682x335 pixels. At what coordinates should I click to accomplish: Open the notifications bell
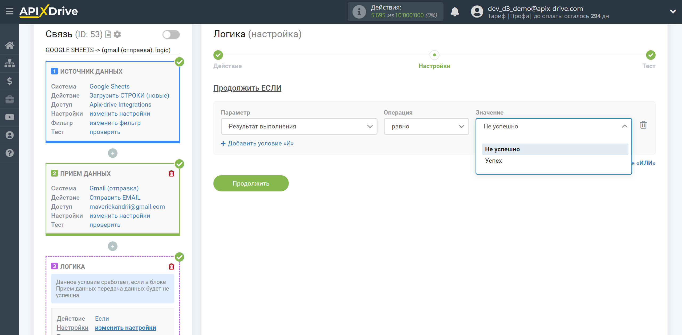point(455,12)
